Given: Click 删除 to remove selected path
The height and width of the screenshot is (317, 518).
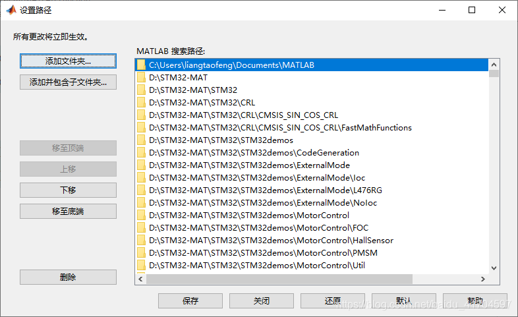Looking at the screenshot, I should [x=68, y=277].
